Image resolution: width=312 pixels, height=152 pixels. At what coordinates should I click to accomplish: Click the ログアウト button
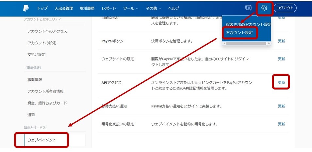[285, 8]
